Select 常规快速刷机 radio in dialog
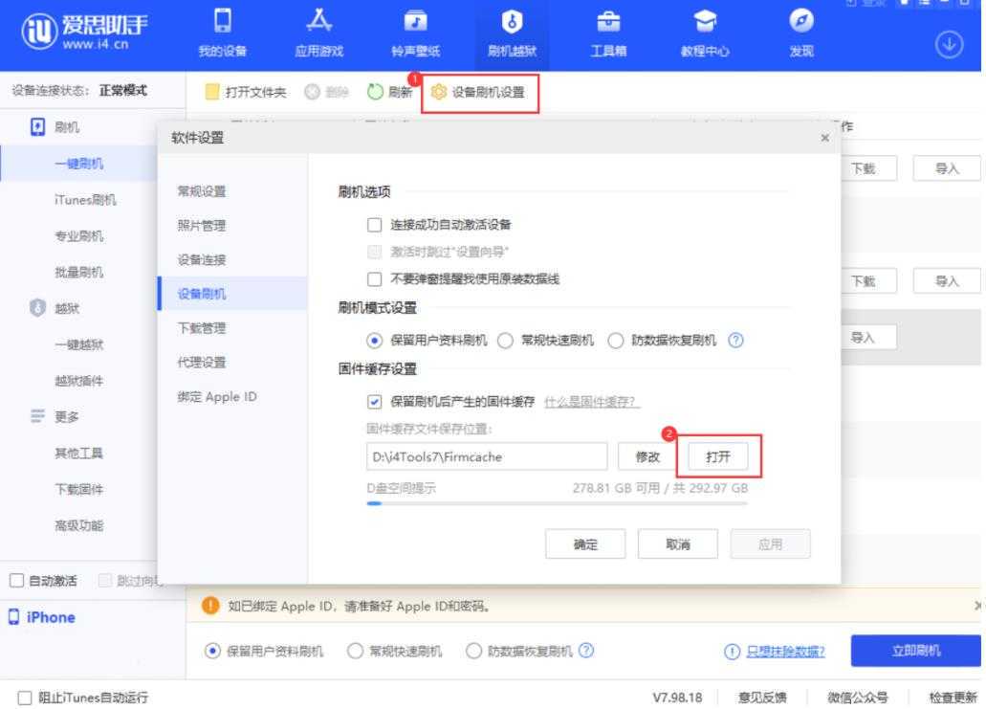This screenshot has width=986, height=709. 505,340
